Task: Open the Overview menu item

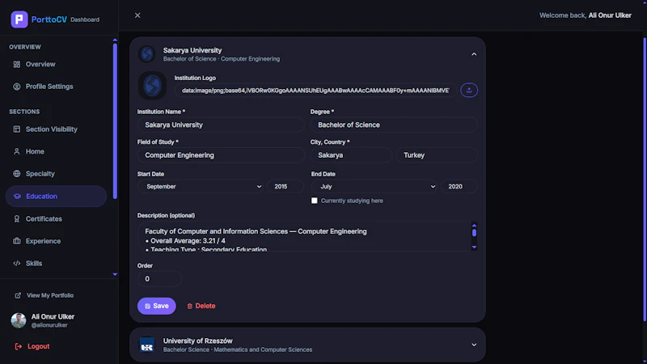Action: [x=56, y=65]
